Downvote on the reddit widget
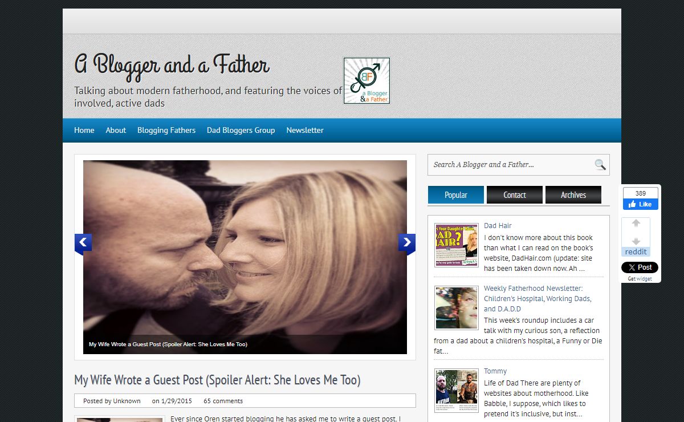This screenshot has height=422, width=684. (636, 241)
